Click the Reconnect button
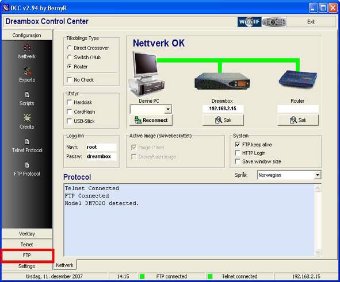This screenshot has height=282, width=340. point(151,120)
